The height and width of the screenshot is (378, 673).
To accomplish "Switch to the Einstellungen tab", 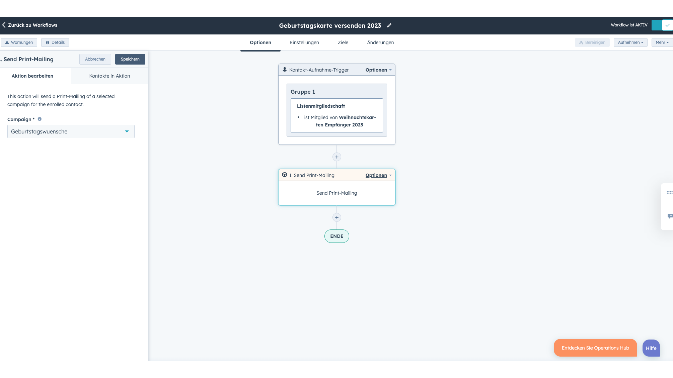I will click(x=304, y=42).
